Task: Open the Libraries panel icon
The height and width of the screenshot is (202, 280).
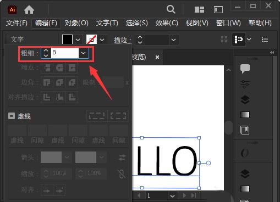Action: pos(245,130)
